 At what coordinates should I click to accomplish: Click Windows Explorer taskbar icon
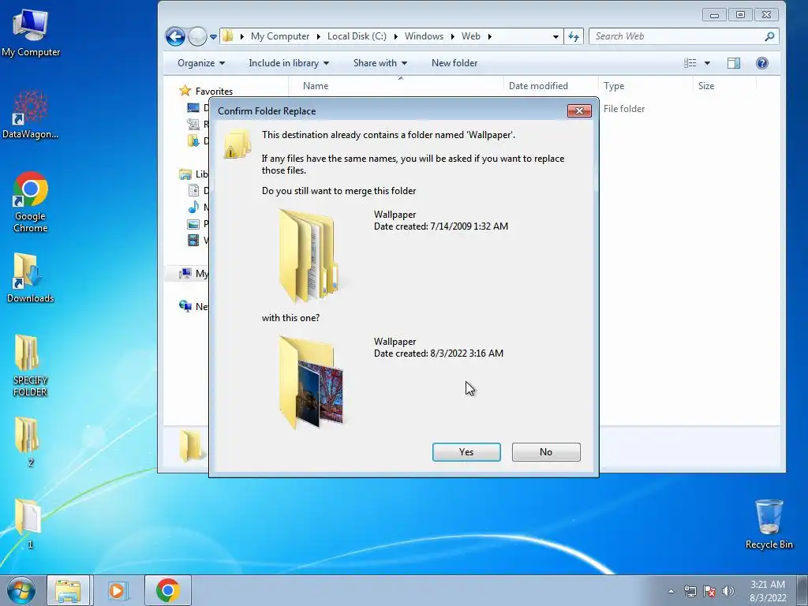point(68,590)
